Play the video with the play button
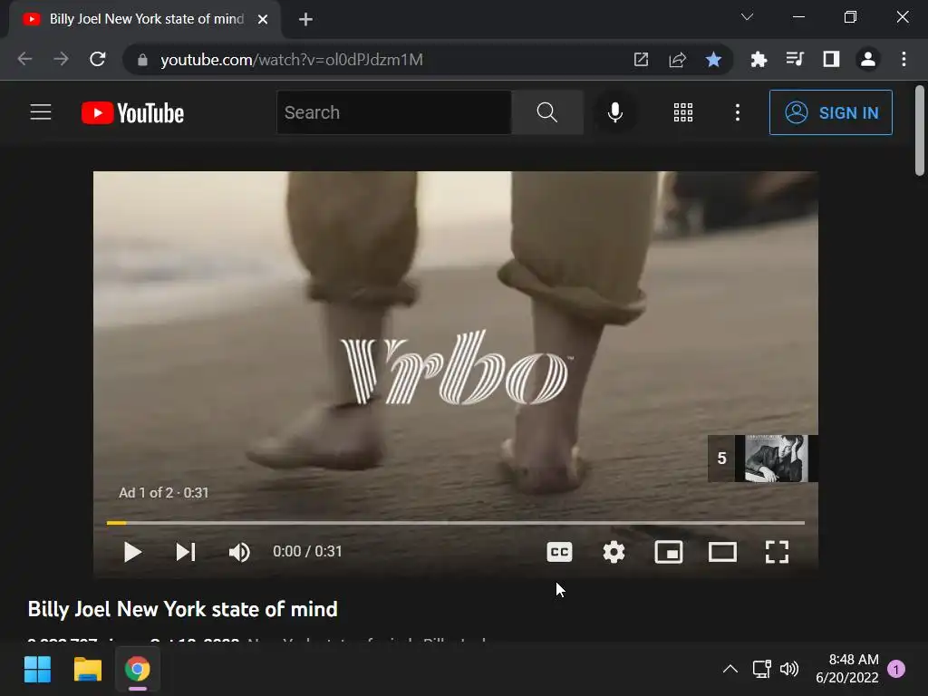The height and width of the screenshot is (696, 928). coord(132,552)
